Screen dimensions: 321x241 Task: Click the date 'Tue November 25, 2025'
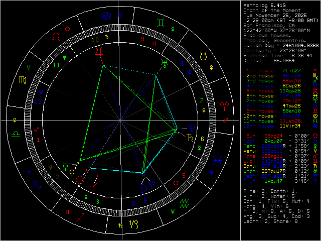(x=275, y=16)
